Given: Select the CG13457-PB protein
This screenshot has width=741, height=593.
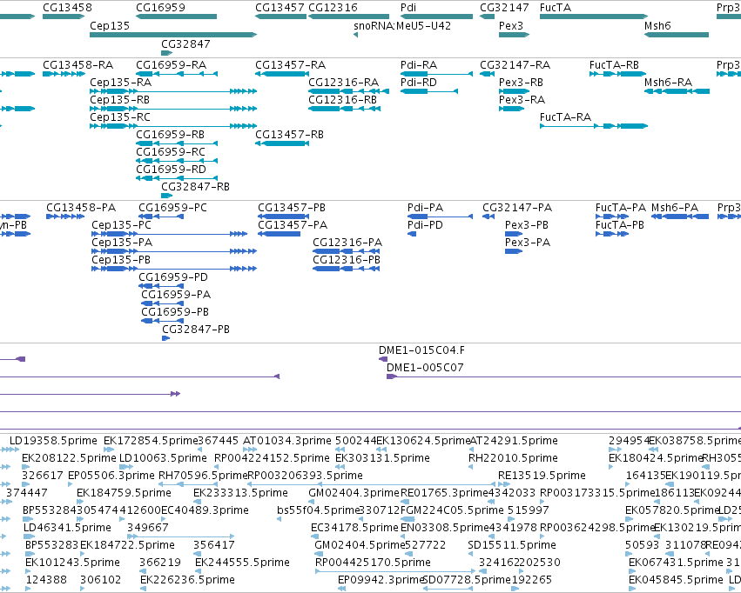Looking at the screenshot, I should (284, 217).
